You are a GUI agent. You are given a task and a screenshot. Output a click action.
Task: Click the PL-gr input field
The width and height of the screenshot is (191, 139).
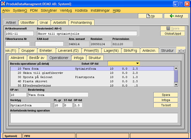click(58, 105)
